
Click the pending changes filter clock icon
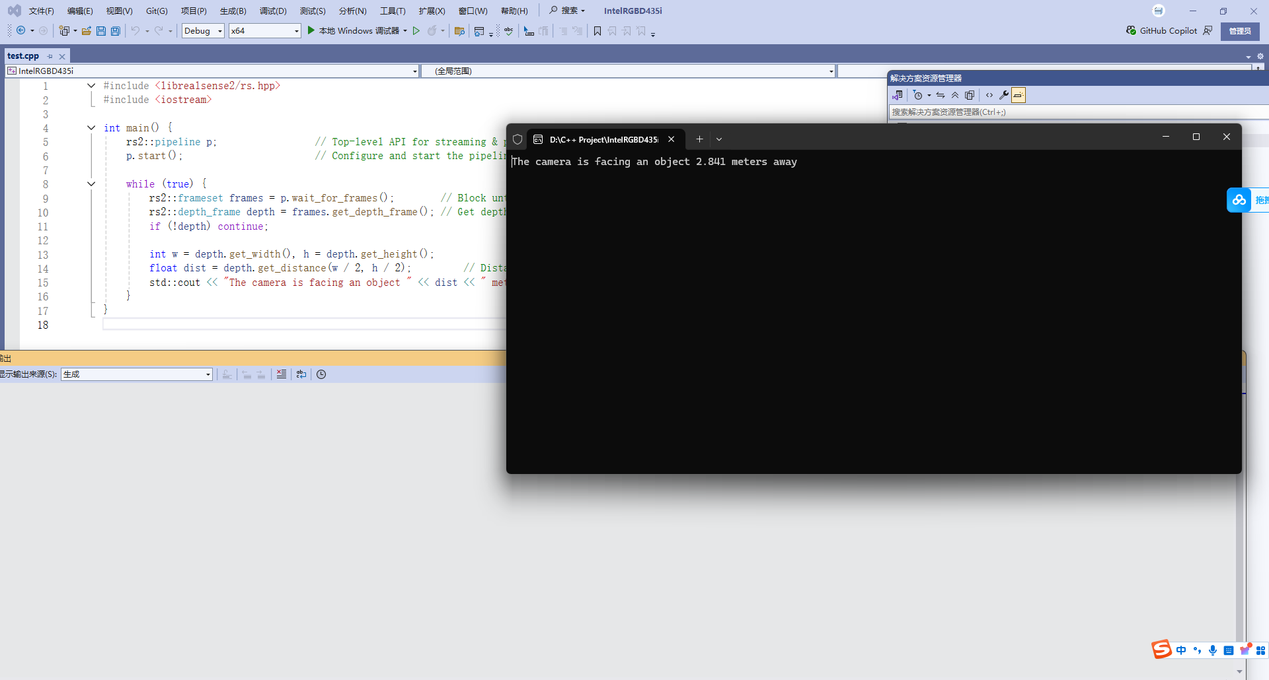pos(918,95)
